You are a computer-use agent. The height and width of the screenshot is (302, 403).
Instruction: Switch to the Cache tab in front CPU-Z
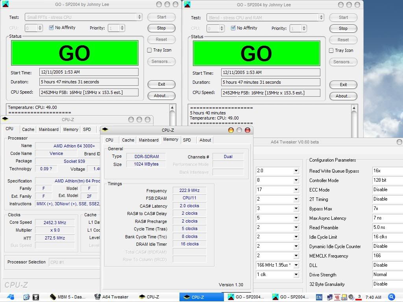(x=128, y=140)
